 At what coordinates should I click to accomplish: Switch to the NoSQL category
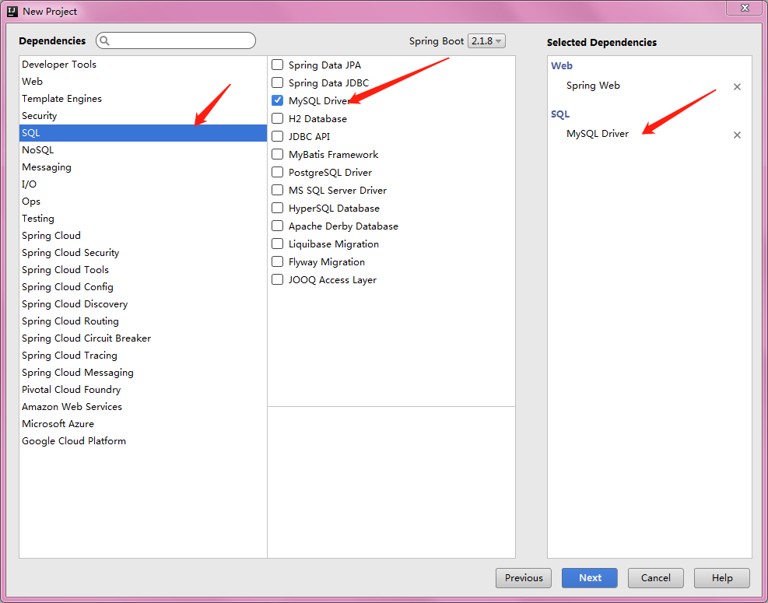pos(143,150)
